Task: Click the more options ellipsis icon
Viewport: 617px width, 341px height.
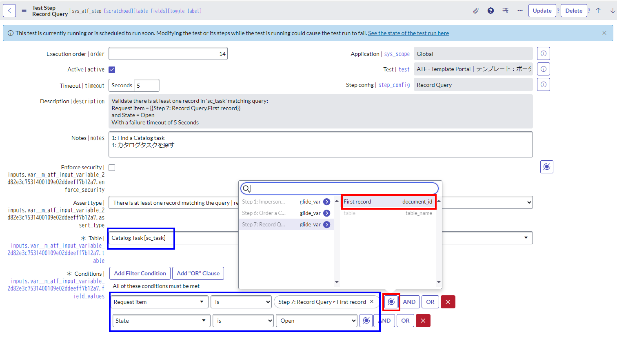Action: click(x=520, y=10)
